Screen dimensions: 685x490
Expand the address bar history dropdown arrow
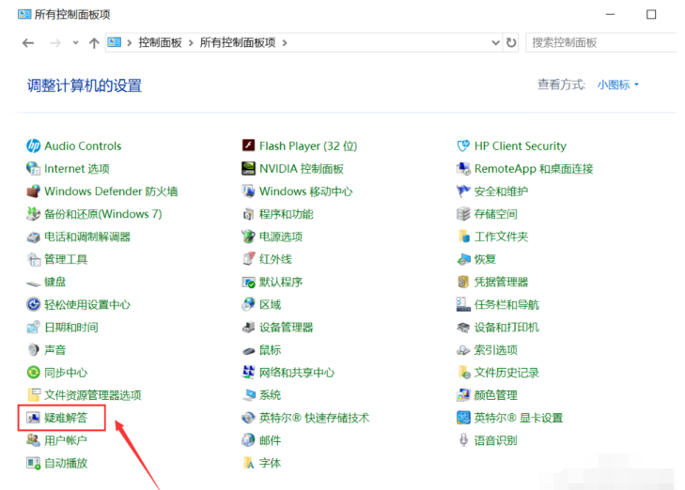pyautogui.click(x=495, y=43)
